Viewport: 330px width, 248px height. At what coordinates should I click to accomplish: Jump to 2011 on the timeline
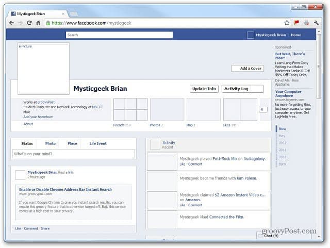click(x=283, y=150)
